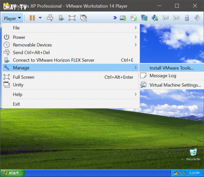Click the Power row submenu chevron
This screenshot has width=204, height=177.
(x=135, y=37)
